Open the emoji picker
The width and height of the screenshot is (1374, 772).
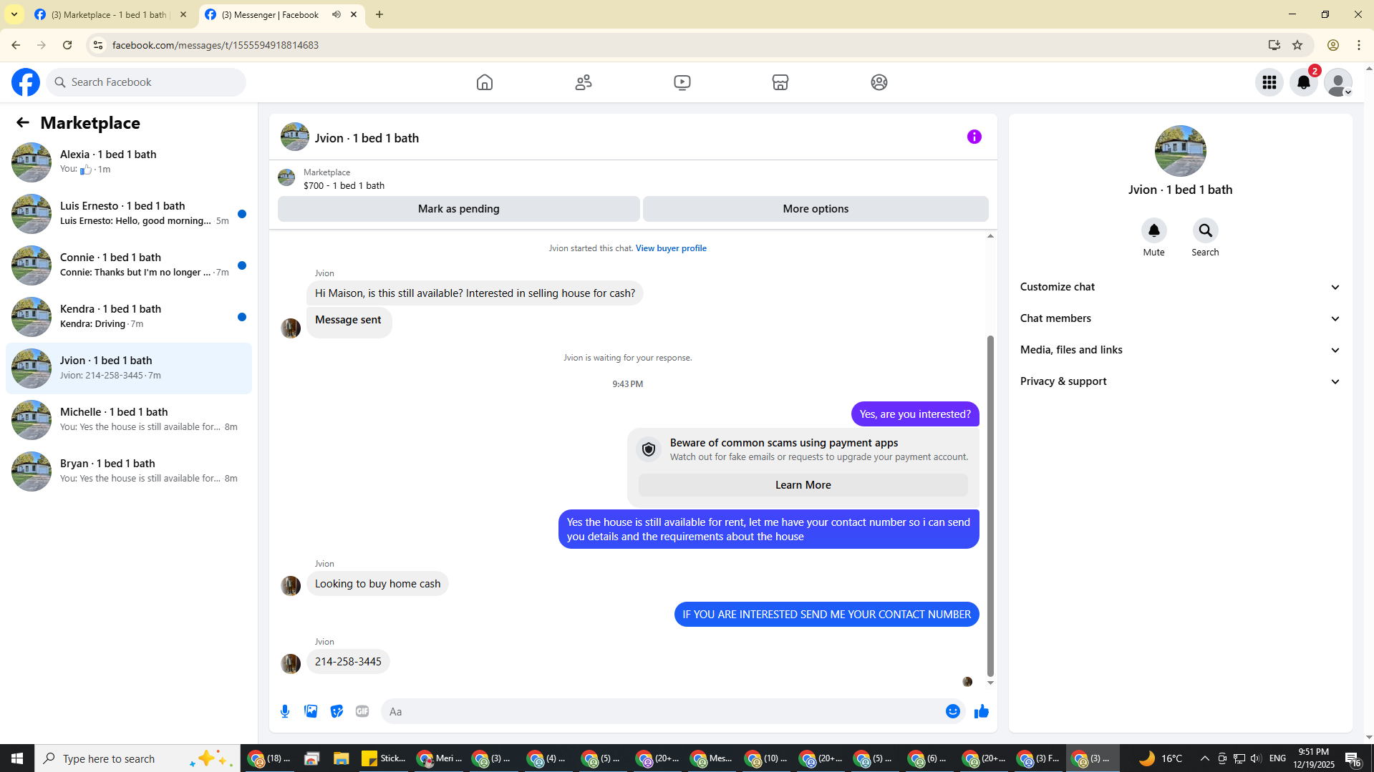click(x=952, y=711)
